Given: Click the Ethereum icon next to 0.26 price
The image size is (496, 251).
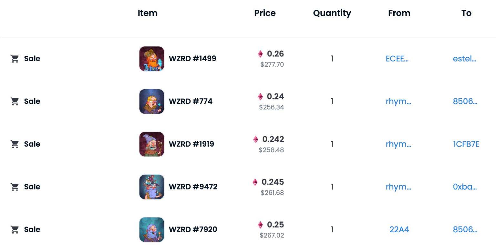Looking at the screenshot, I should tap(260, 54).
